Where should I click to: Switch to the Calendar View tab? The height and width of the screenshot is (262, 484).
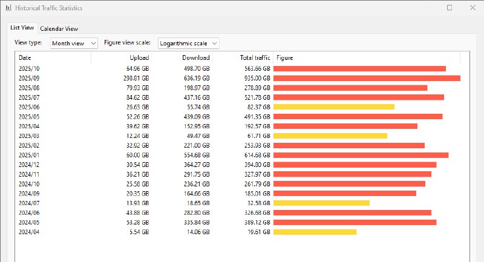coord(59,28)
